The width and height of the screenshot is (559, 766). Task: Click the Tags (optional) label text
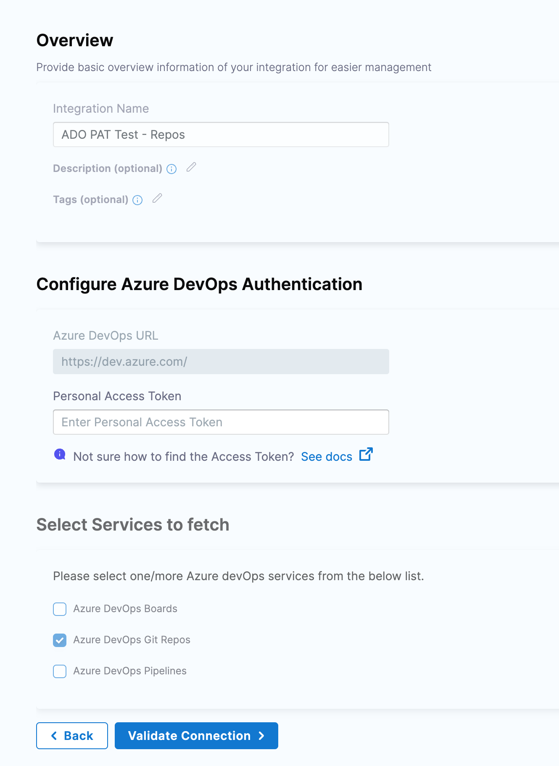(90, 200)
